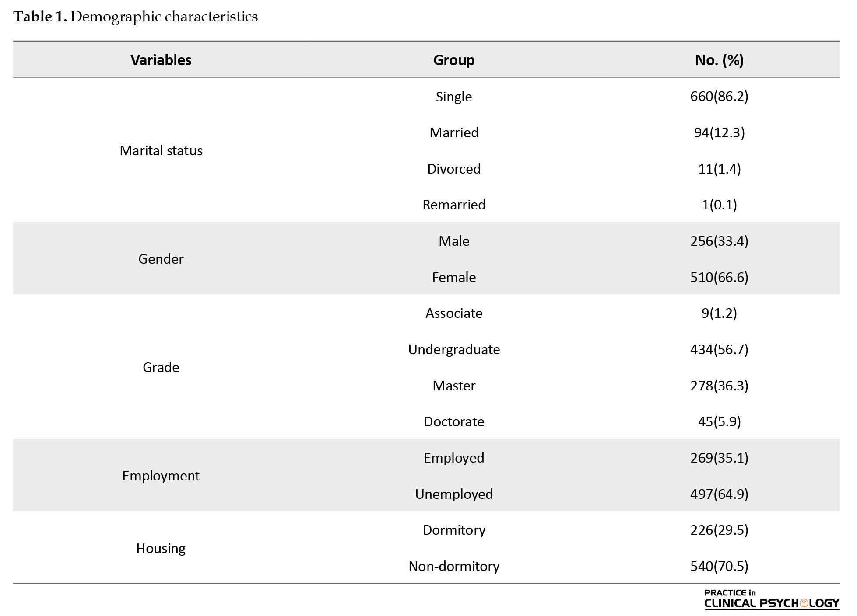Select the value 660(86.2)

[x=719, y=96]
